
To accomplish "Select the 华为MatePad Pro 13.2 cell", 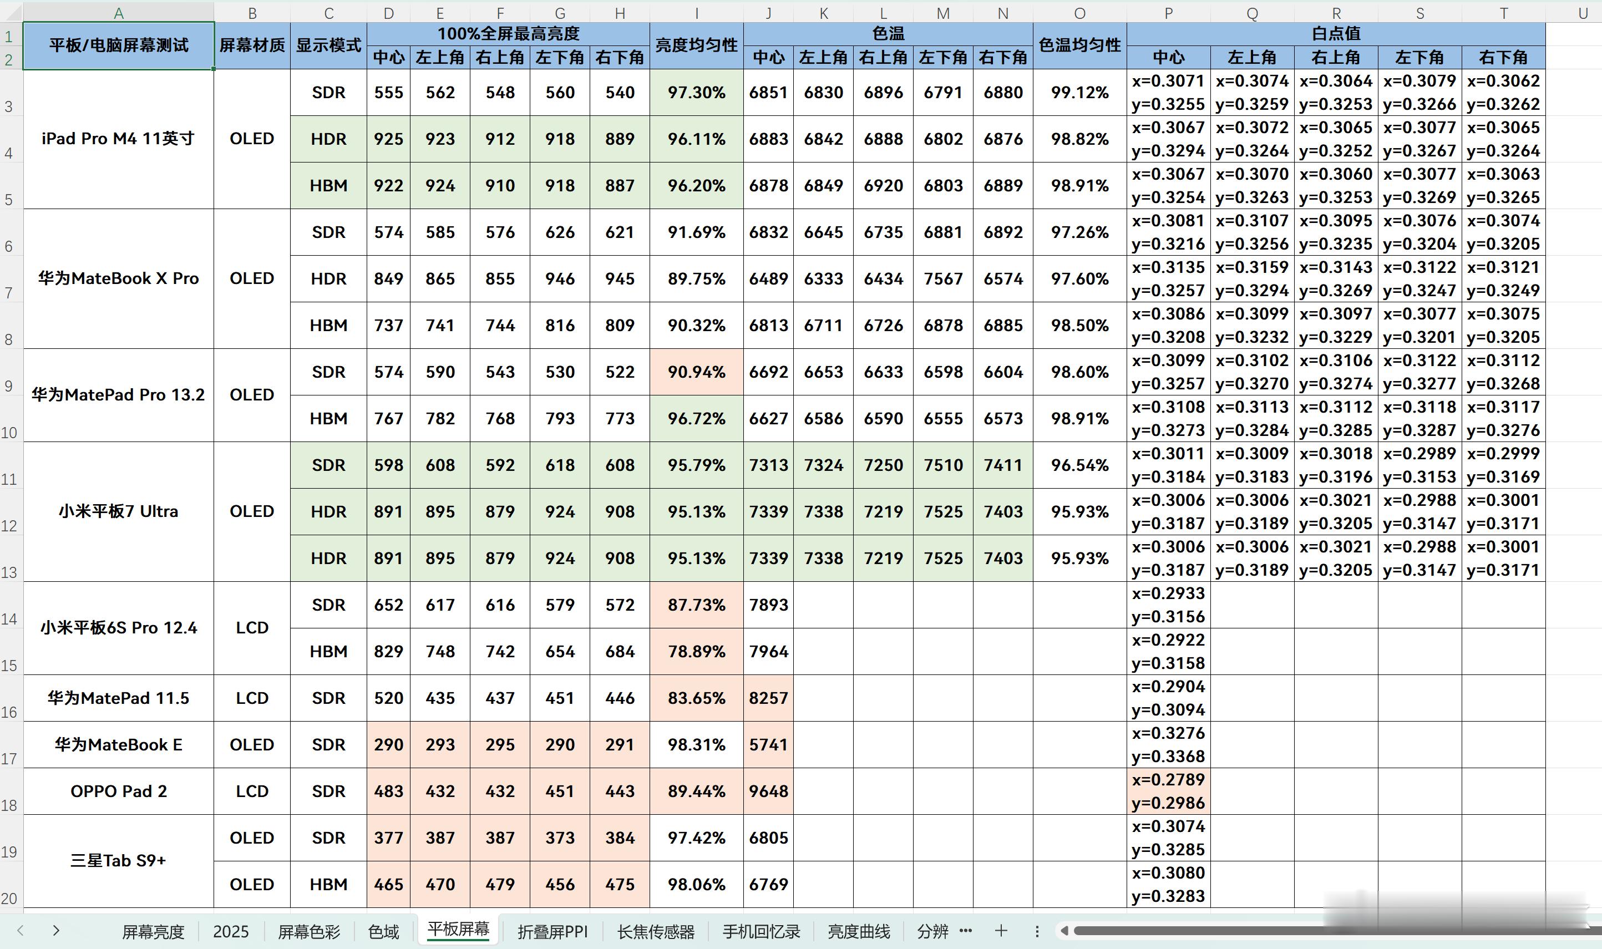I will point(118,395).
